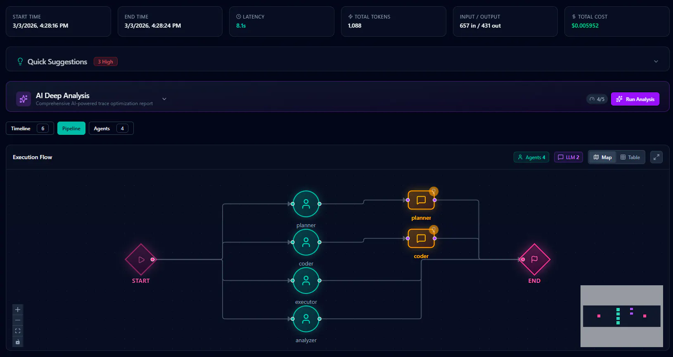Select the planner agent circle node

coord(306,204)
